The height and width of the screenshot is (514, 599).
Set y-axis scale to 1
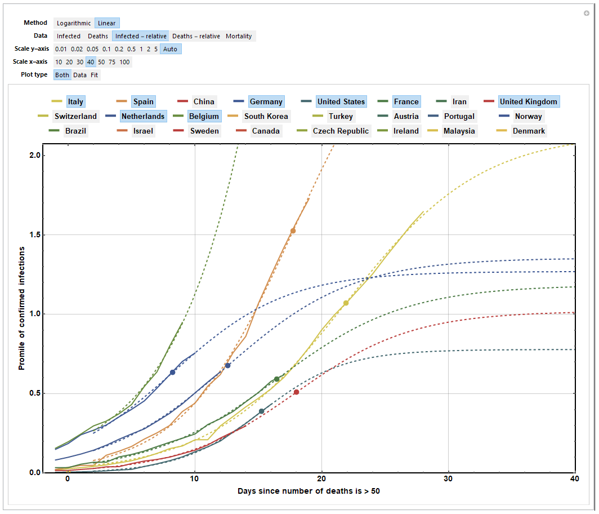pyautogui.click(x=141, y=50)
